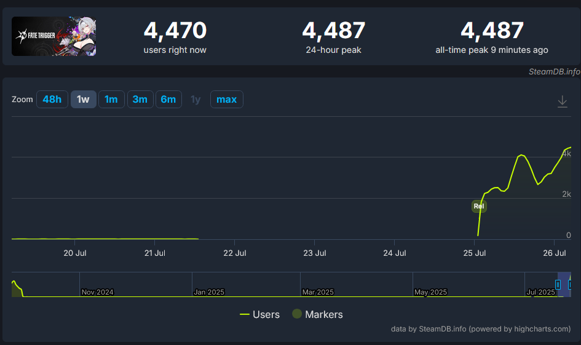The image size is (581, 345).
Task: Click the disabled 1y zoom option
Action: click(x=196, y=99)
